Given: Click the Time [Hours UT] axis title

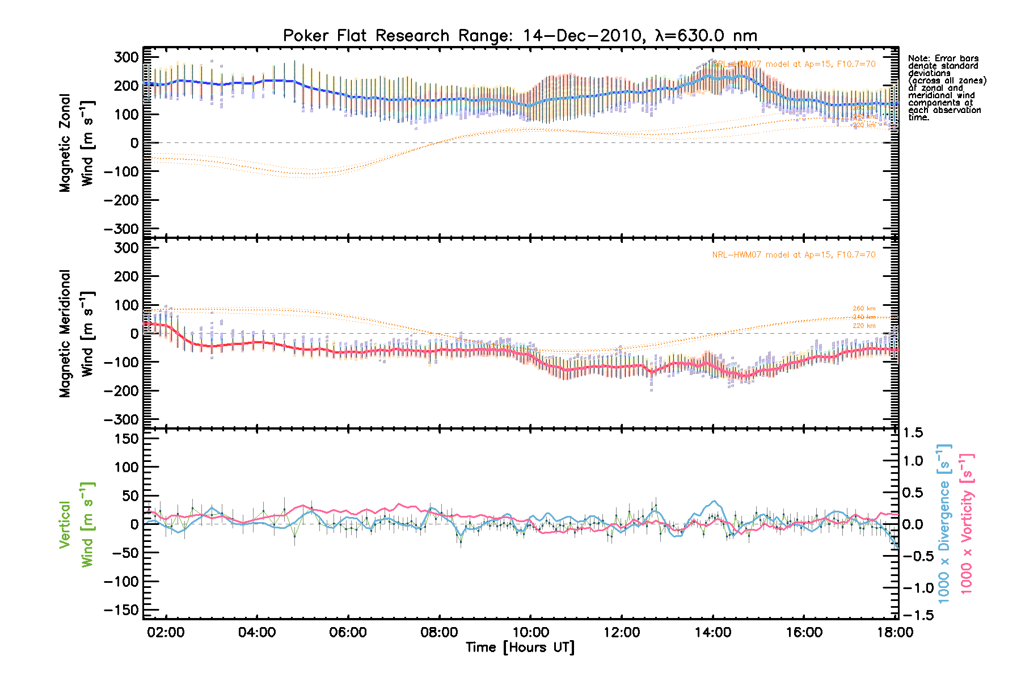Looking at the screenshot, I should tap(520, 648).
